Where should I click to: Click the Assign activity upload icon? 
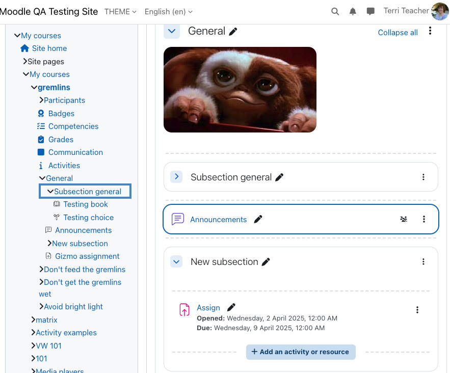[184, 310]
